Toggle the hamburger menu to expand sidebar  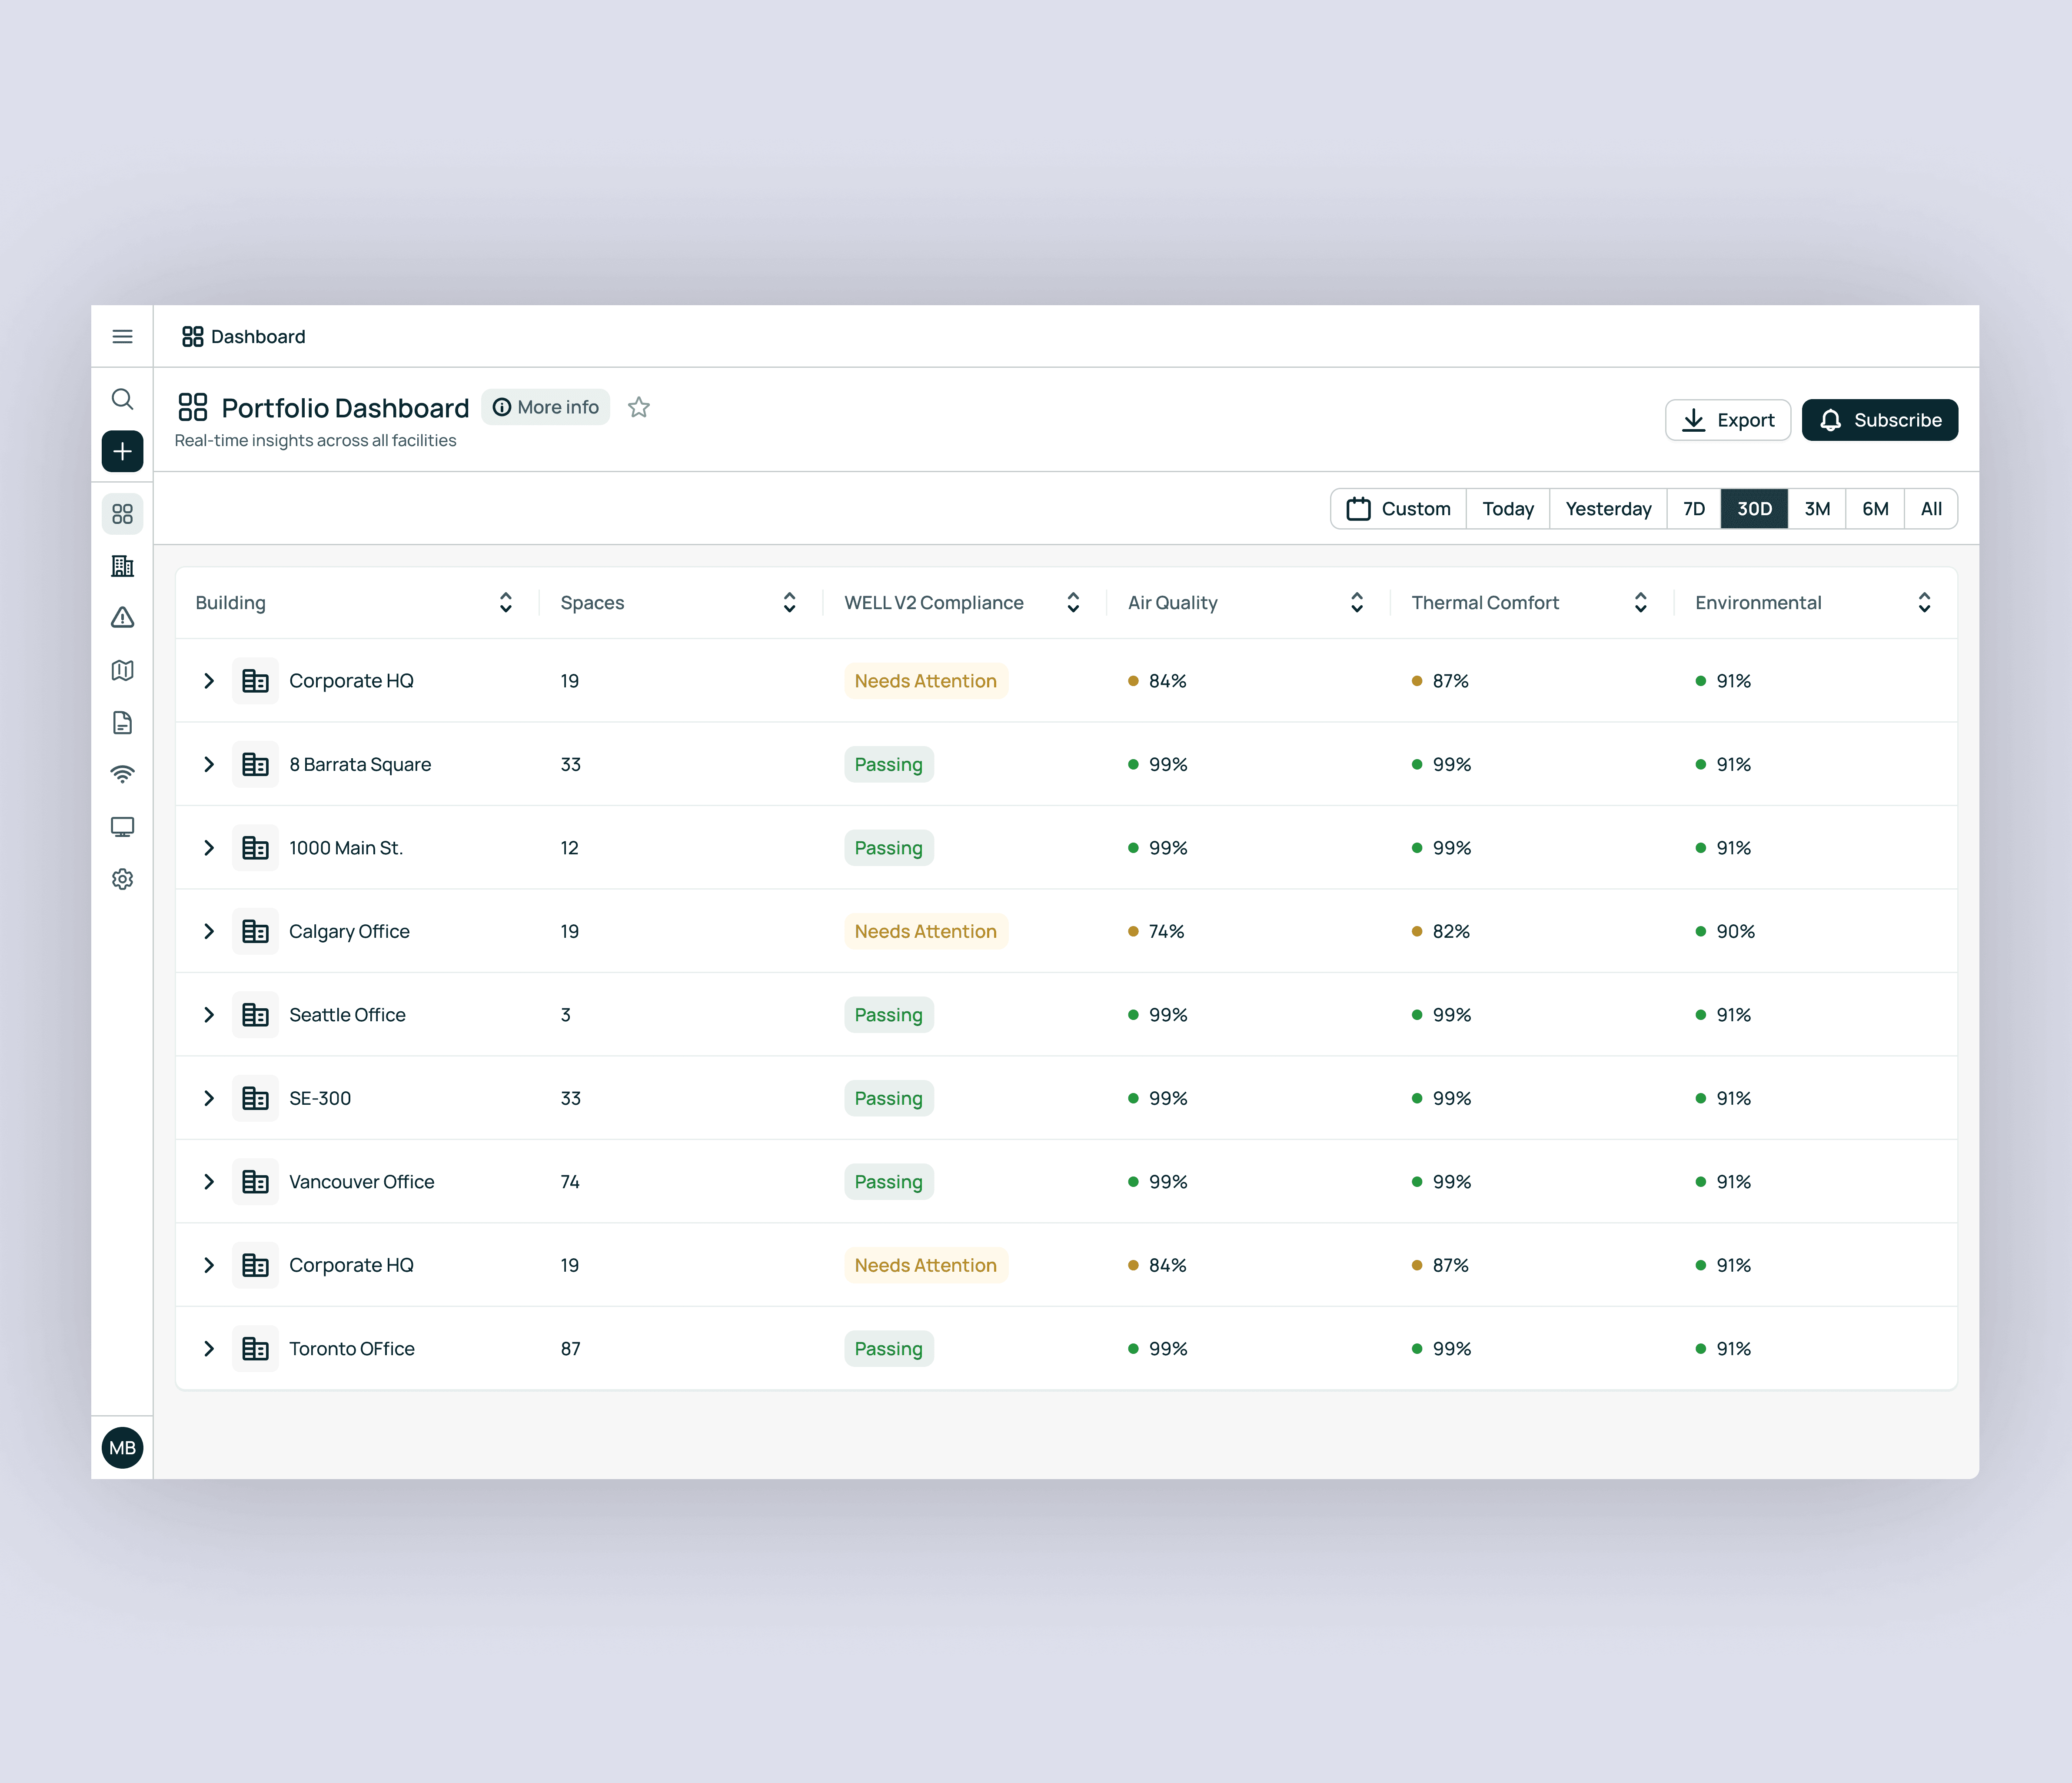coord(122,336)
